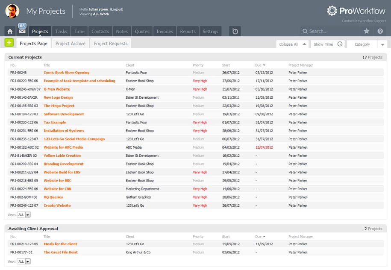
Task: Click the 85 unread messages badge
Action: click(x=22, y=26)
